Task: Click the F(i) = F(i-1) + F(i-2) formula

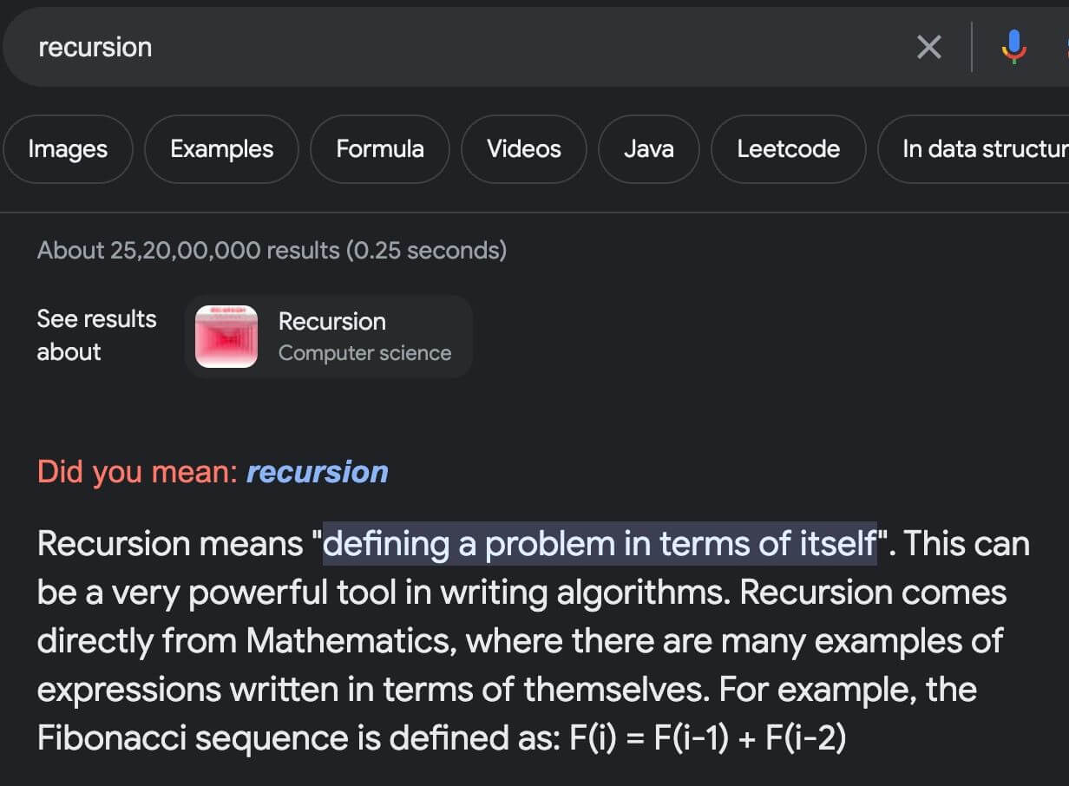Action: tap(707, 738)
